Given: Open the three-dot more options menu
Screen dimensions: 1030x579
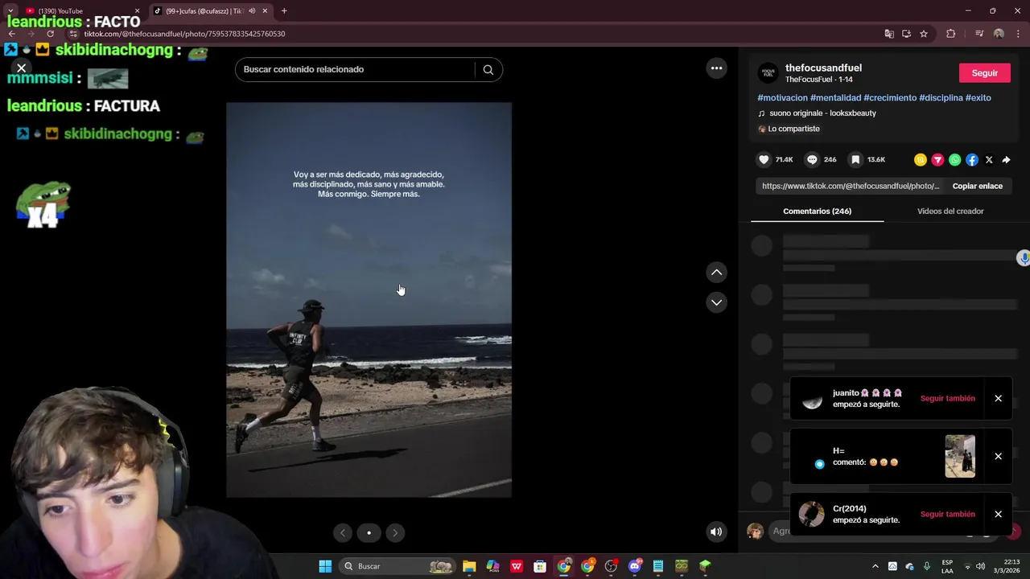Looking at the screenshot, I should point(716,68).
